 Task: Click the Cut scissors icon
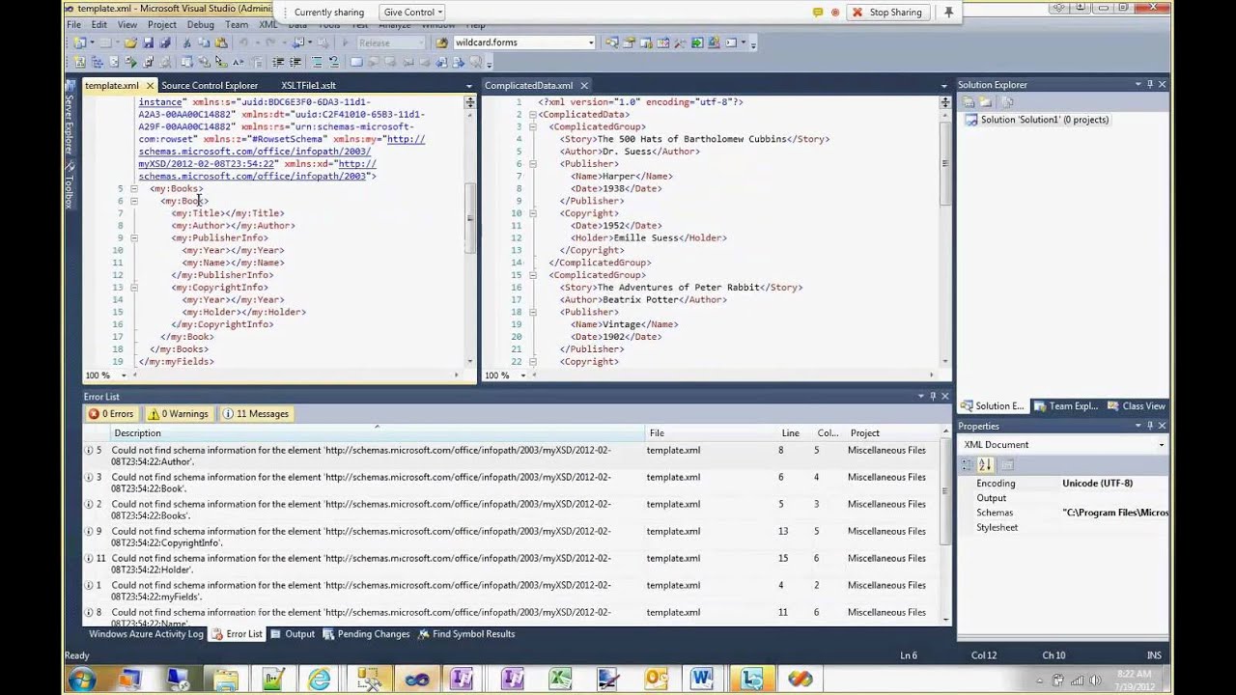[x=187, y=42]
